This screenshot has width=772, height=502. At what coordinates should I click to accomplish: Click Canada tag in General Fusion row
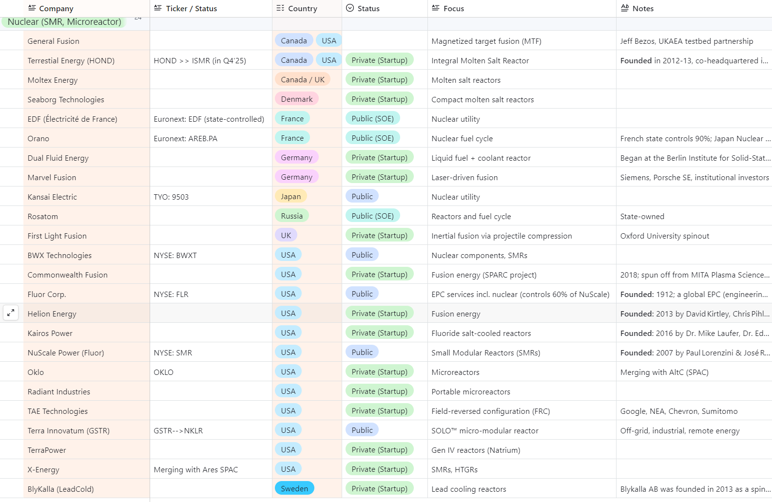point(294,40)
